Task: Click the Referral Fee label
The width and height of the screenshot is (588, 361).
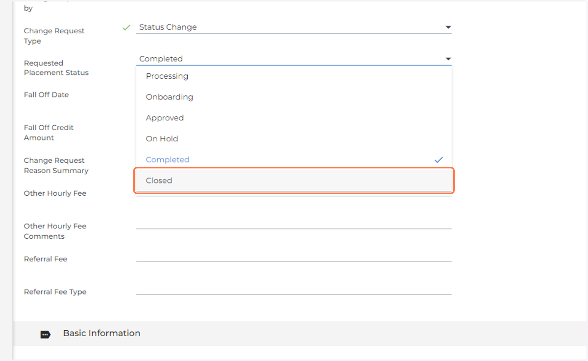Action: click(46, 259)
